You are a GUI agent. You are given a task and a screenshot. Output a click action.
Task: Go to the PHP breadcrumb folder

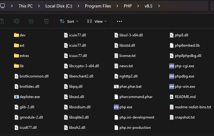[128, 6]
